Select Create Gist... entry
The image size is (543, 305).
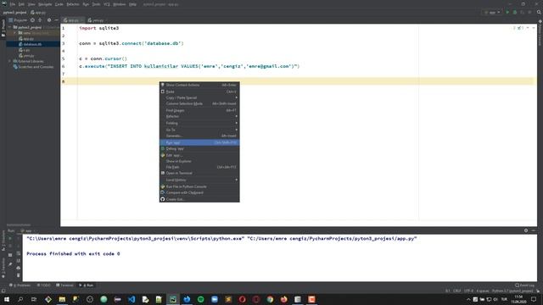(199, 199)
